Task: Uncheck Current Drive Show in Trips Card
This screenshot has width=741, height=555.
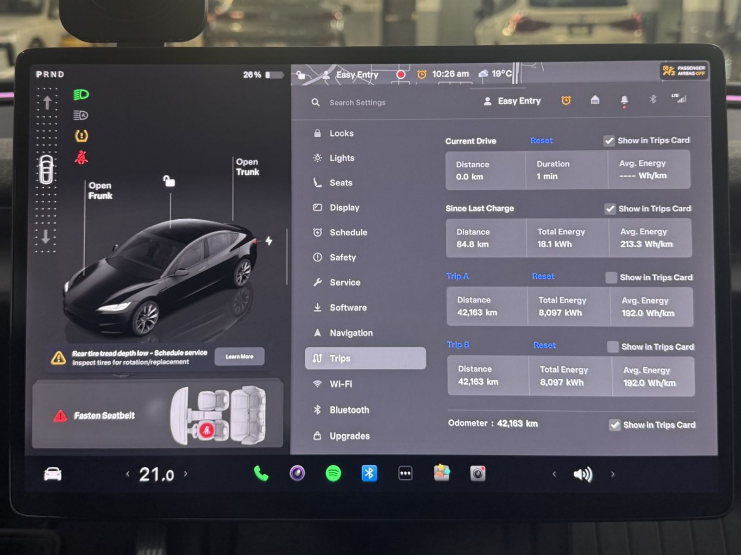Action: coord(609,141)
